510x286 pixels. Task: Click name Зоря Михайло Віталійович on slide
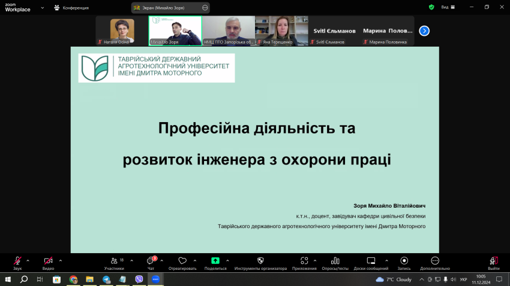[389, 206]
